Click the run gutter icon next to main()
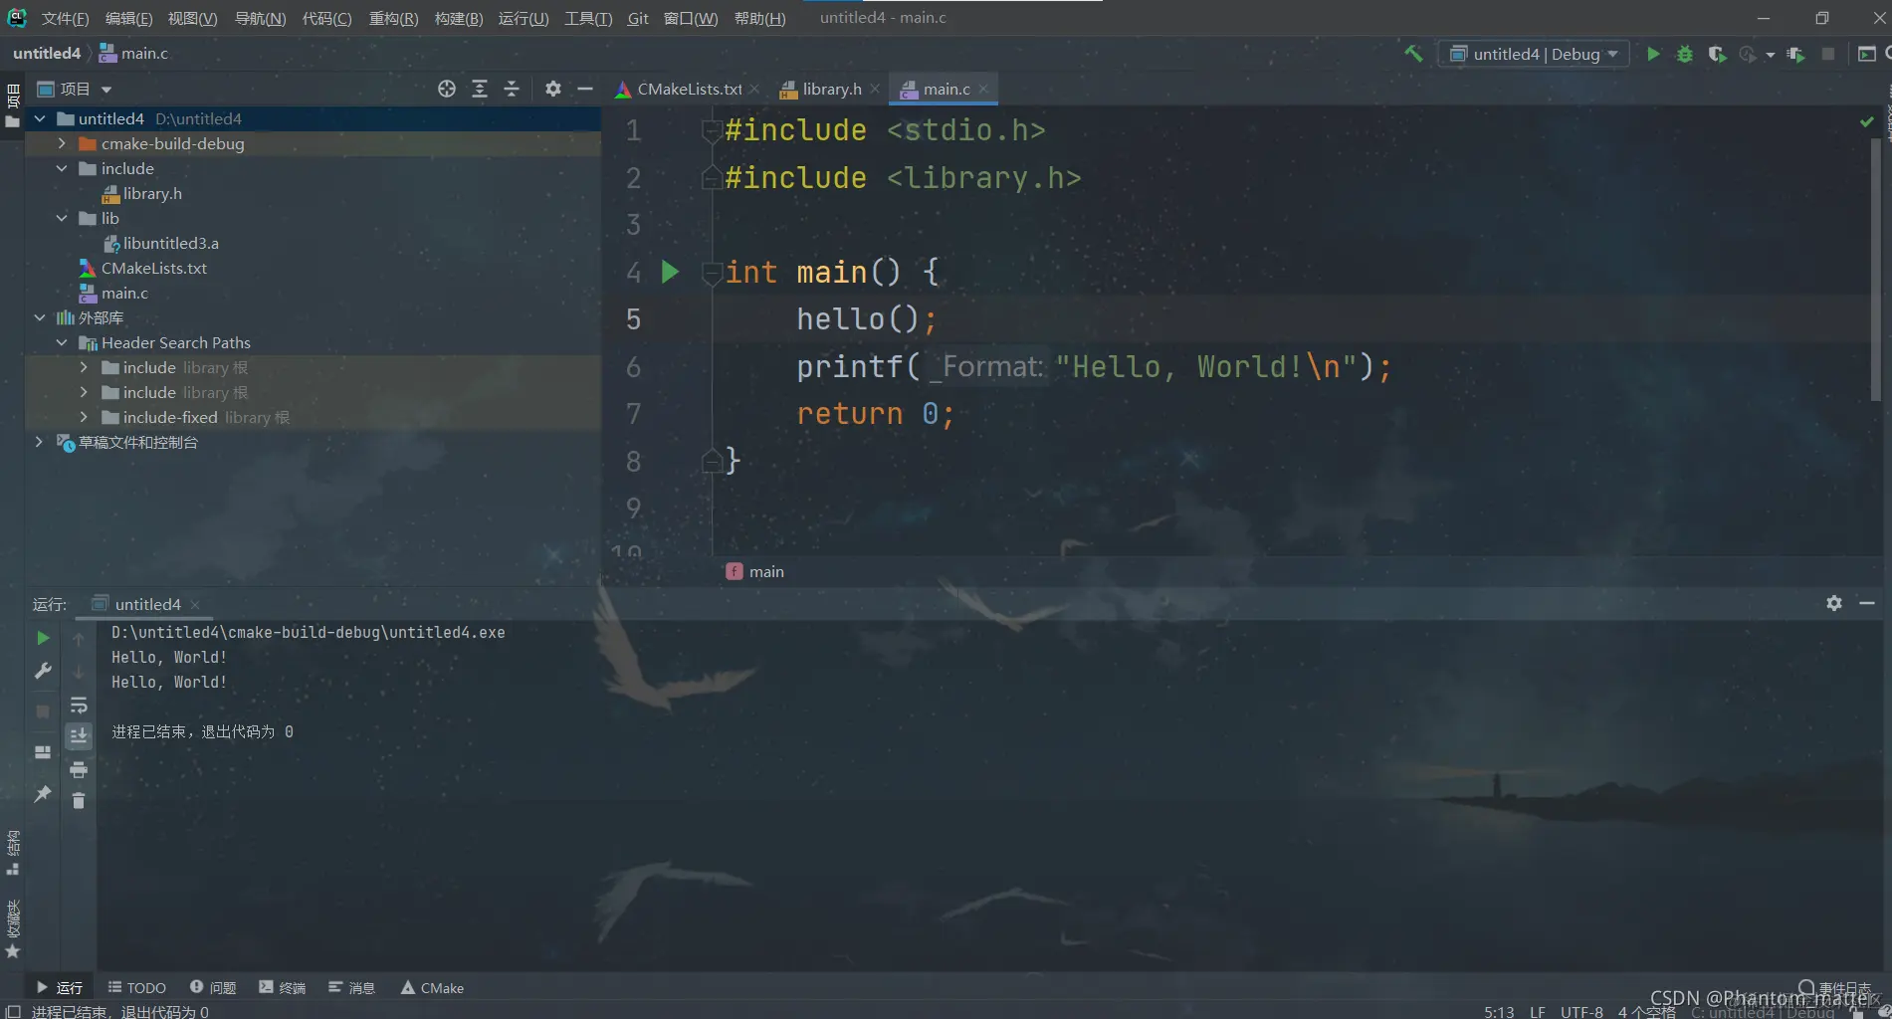Viewport: 1892px width, 1019px height. (670, 272)
